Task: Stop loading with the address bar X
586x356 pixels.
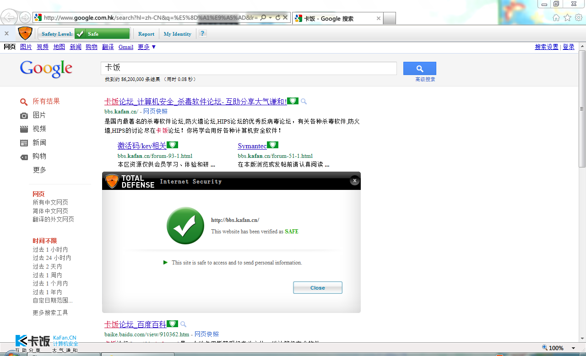Action: coord(285,17)
